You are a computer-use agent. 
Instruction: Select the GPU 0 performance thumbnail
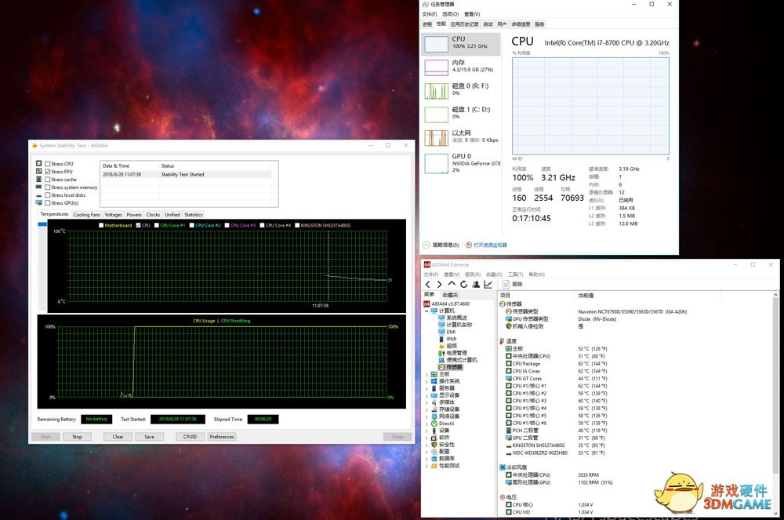(x=461, y=162)
